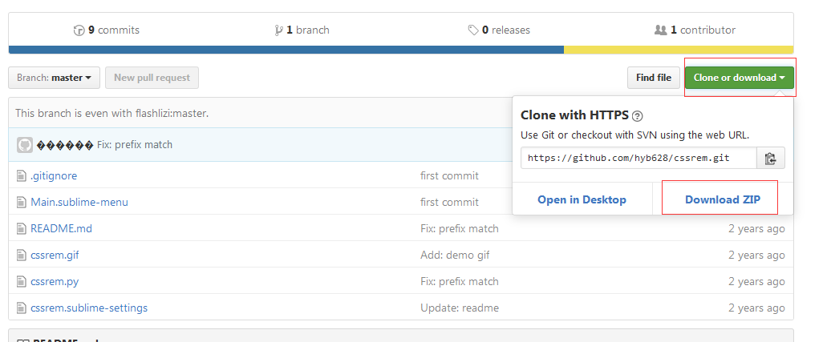Open 'first commit' message on .gitignore row
Image resolution: width=831 pixels, height=342 pixels.
449,175
